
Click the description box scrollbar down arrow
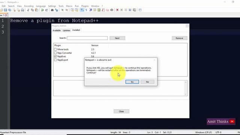[186, 94]
